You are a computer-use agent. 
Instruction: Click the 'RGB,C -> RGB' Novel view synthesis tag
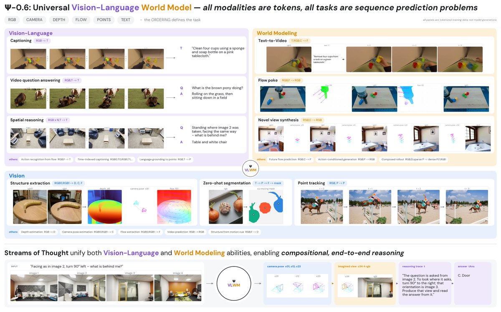pyautogui.click(x=312, y=120)
